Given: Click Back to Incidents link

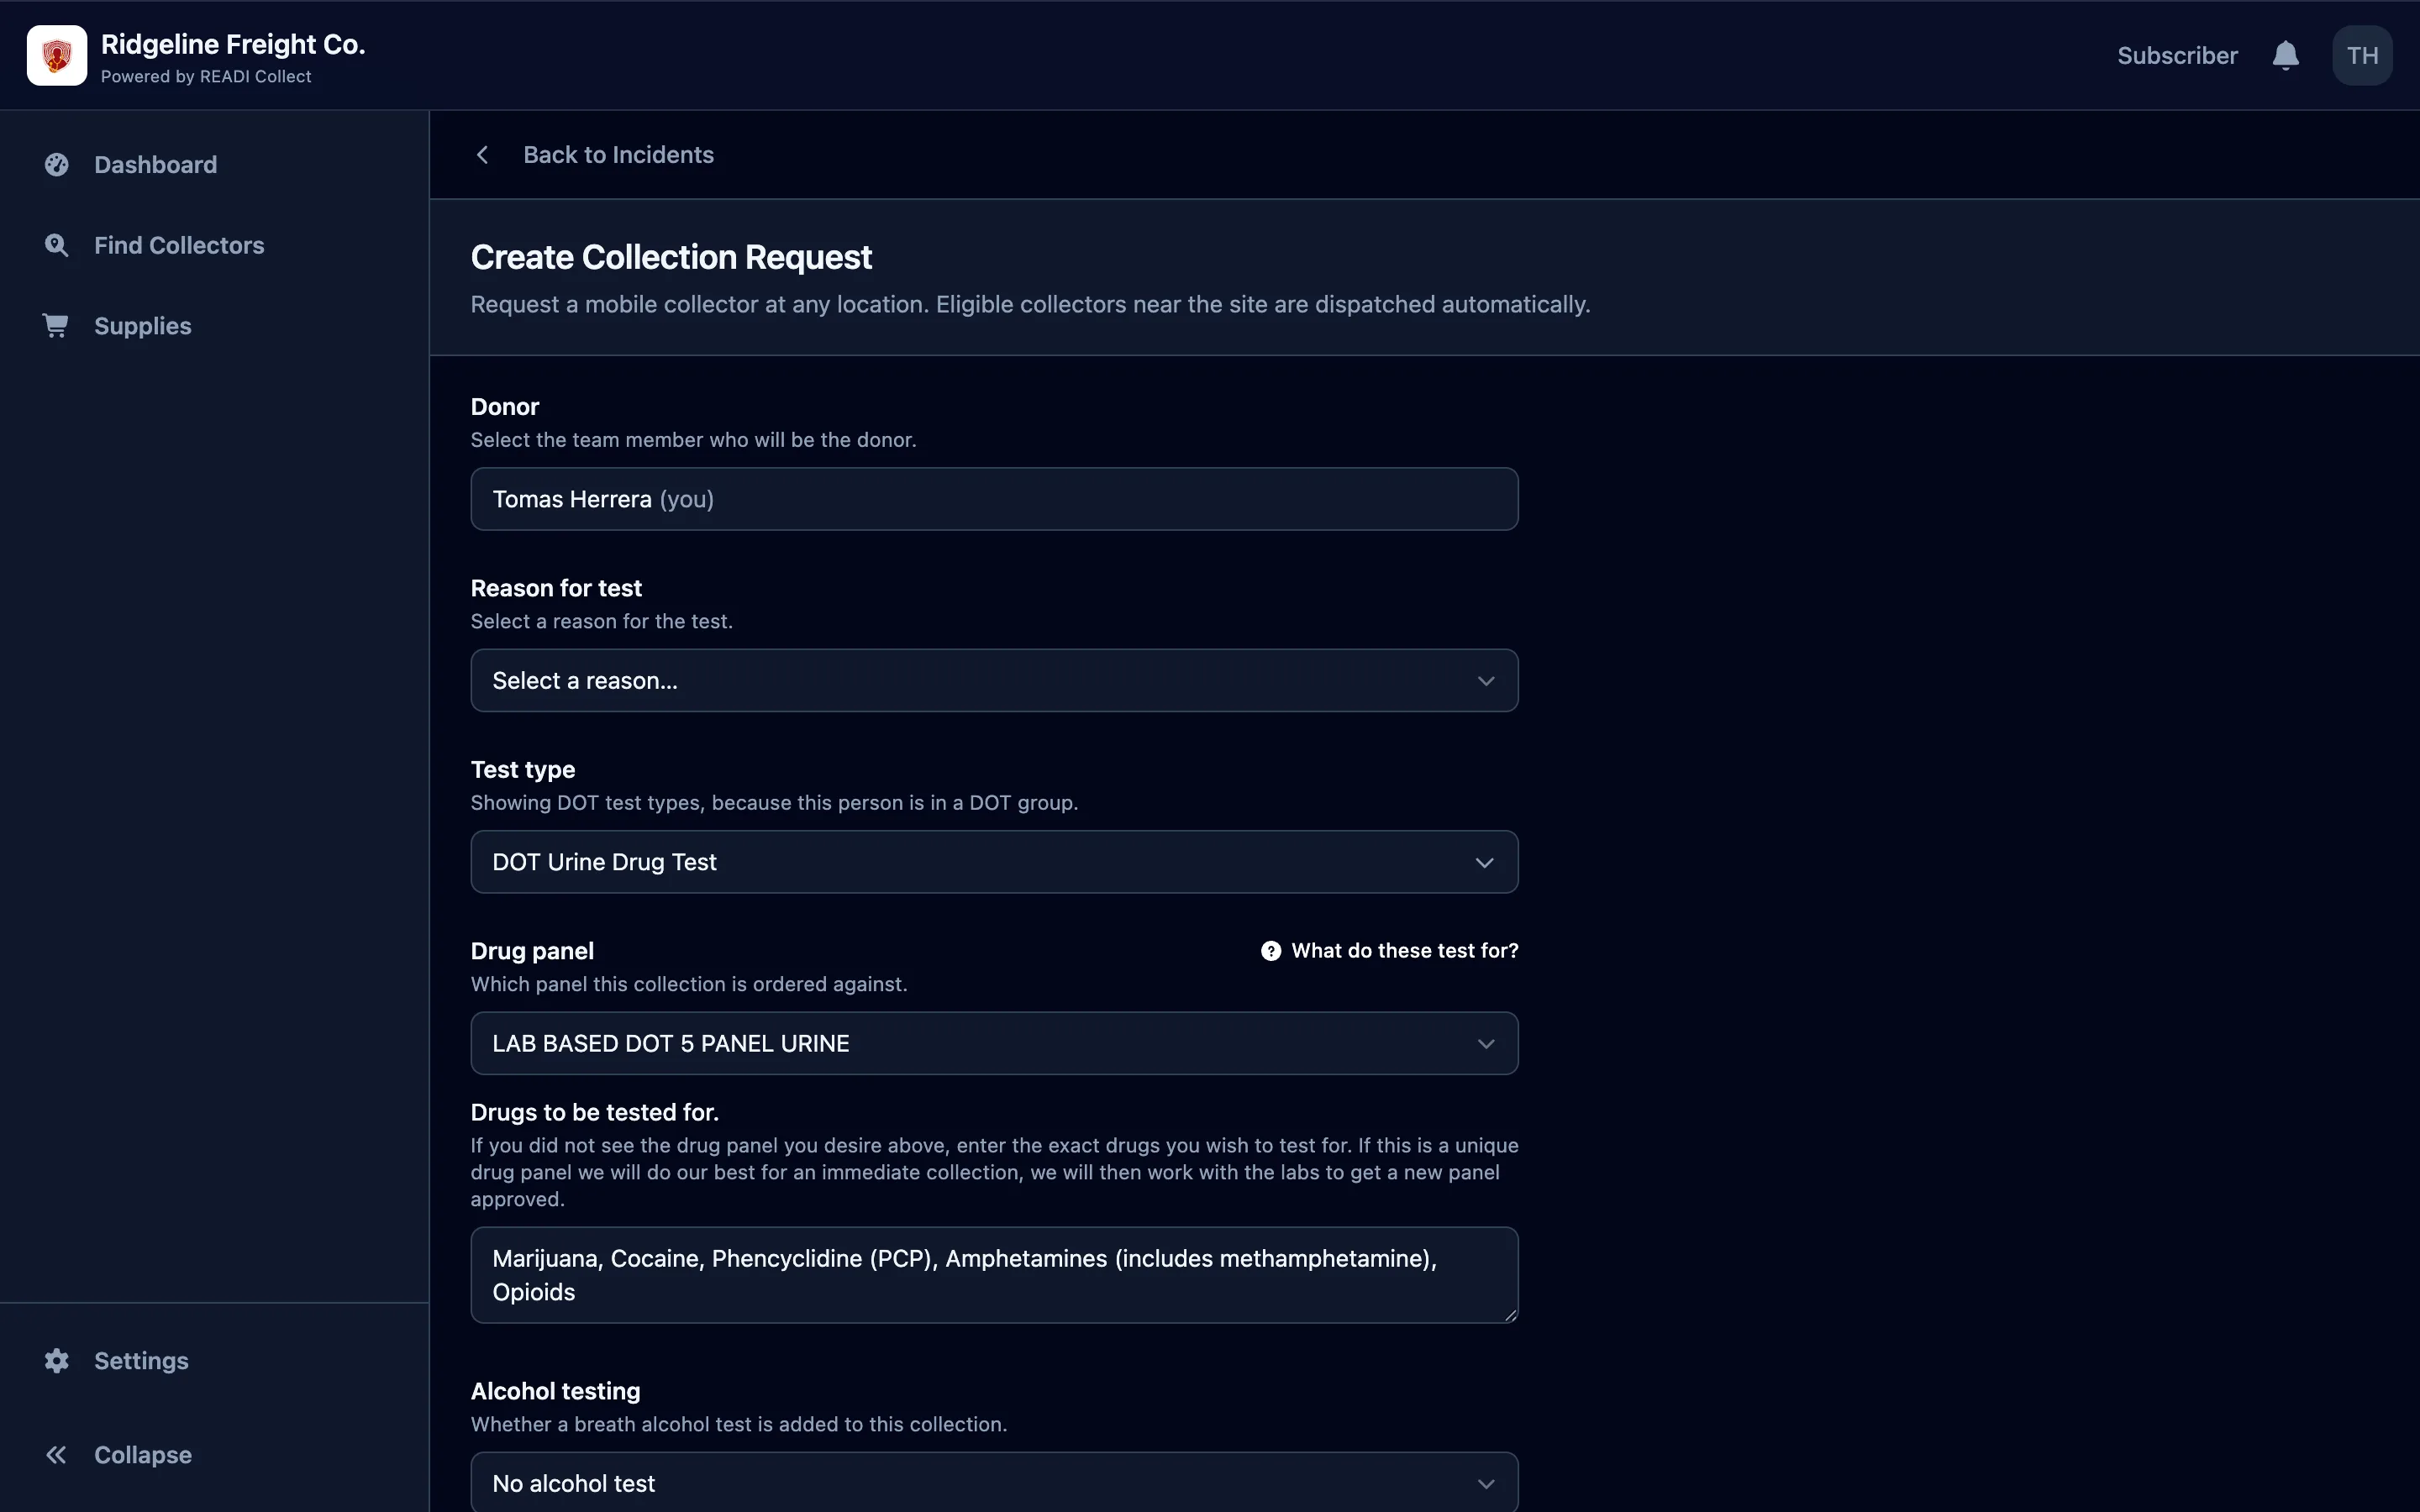Looking at the screenshot, I should click(x=618, y=155).
